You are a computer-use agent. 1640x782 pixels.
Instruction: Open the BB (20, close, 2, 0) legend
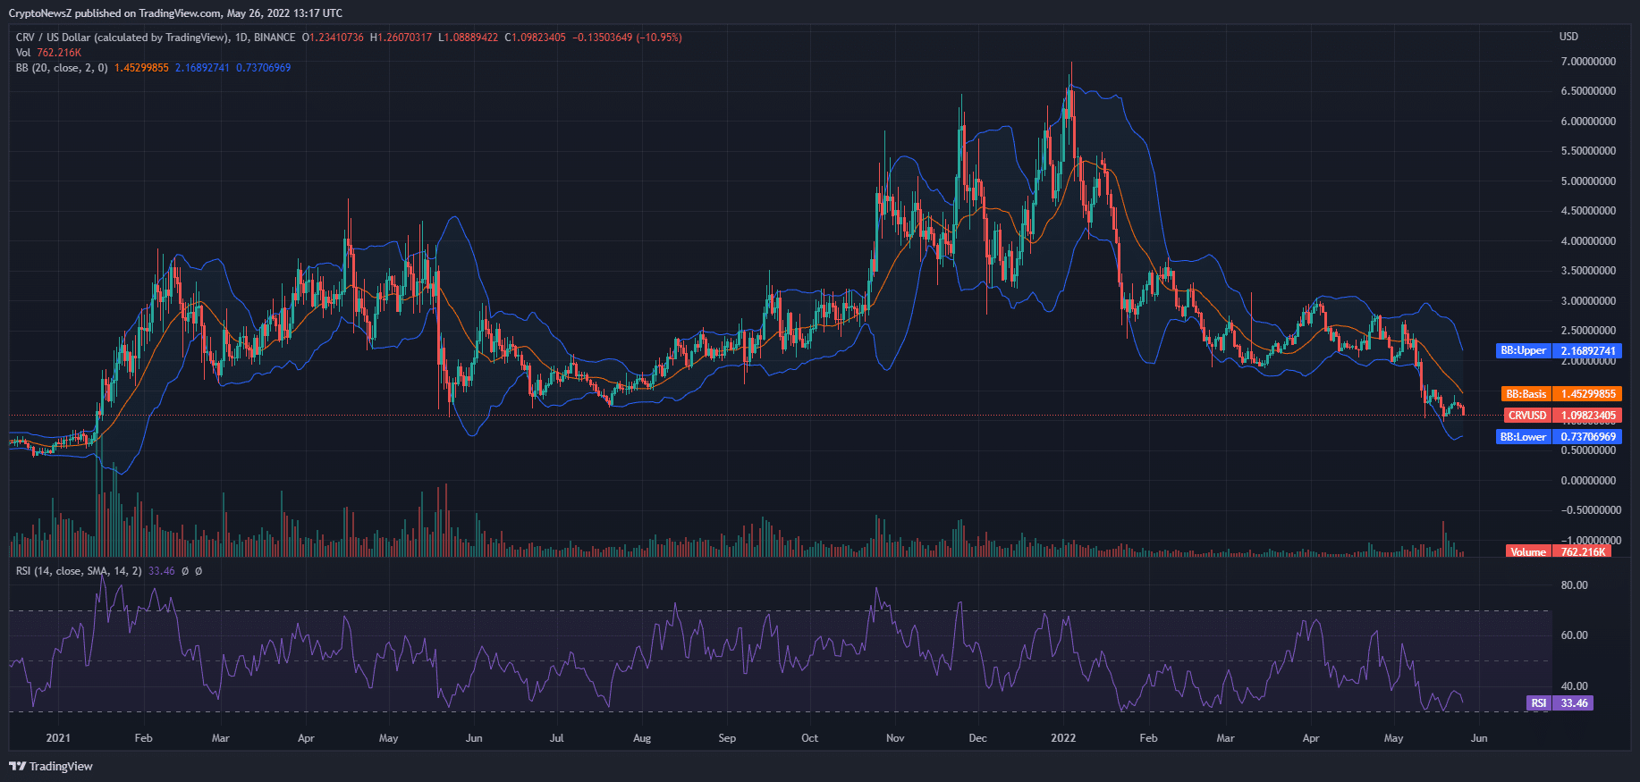(x=62, y=68)
